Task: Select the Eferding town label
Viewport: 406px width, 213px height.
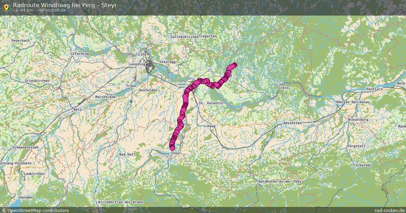Action: [81, 53]
